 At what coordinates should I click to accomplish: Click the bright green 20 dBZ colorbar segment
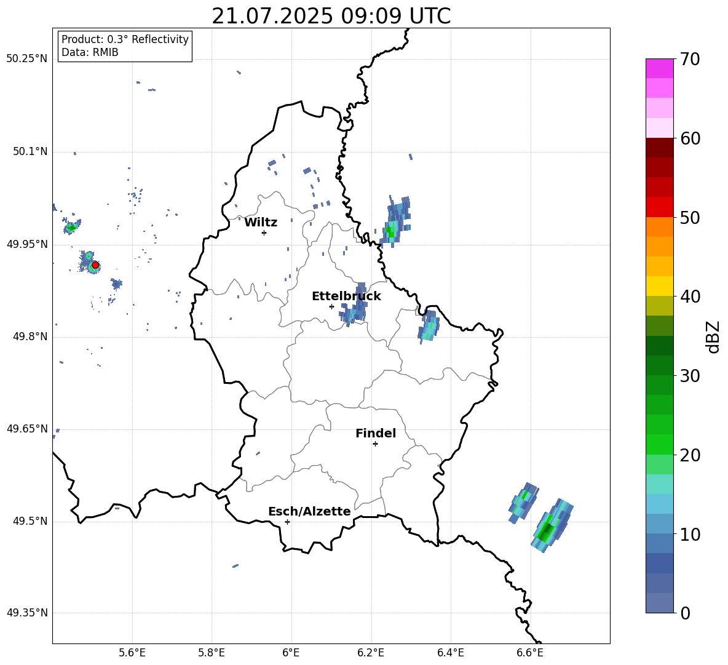pos(659,444)
